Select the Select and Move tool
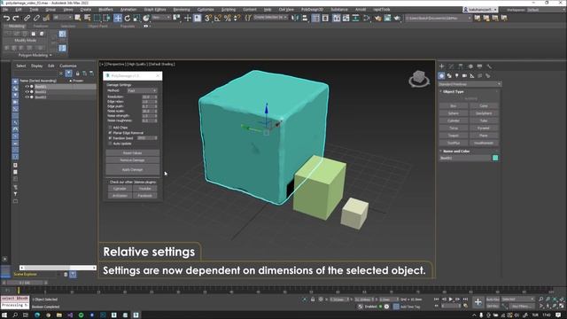Image resolution: width=567 pixels, height=319 pixels. tap(118, 18)
